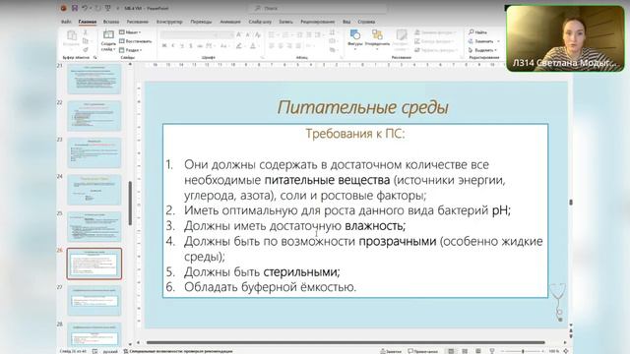Open the Файл menu tab

click(66, 22)
